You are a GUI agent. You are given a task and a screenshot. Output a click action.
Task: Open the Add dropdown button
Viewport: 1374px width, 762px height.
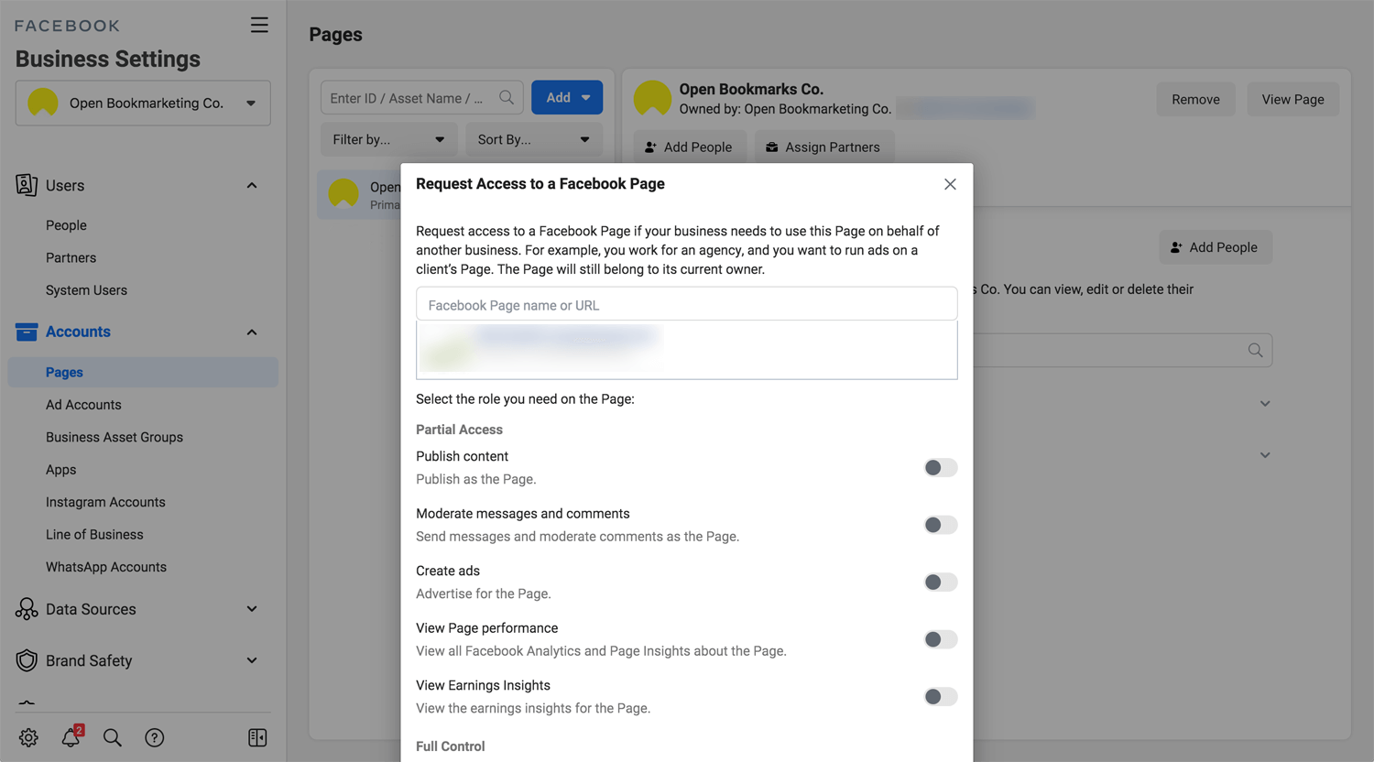coord(567,97)
